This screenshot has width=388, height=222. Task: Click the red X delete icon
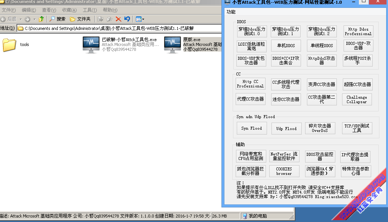118,19
